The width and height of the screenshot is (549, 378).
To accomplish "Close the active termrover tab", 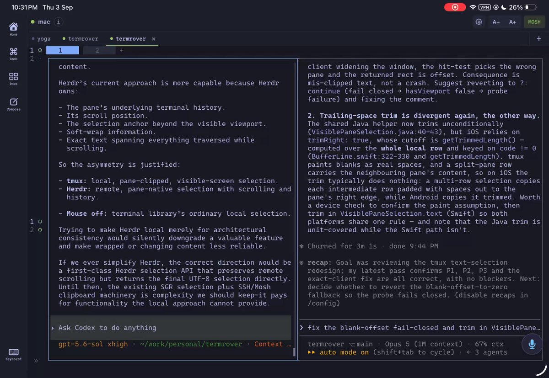I will 154,39.
